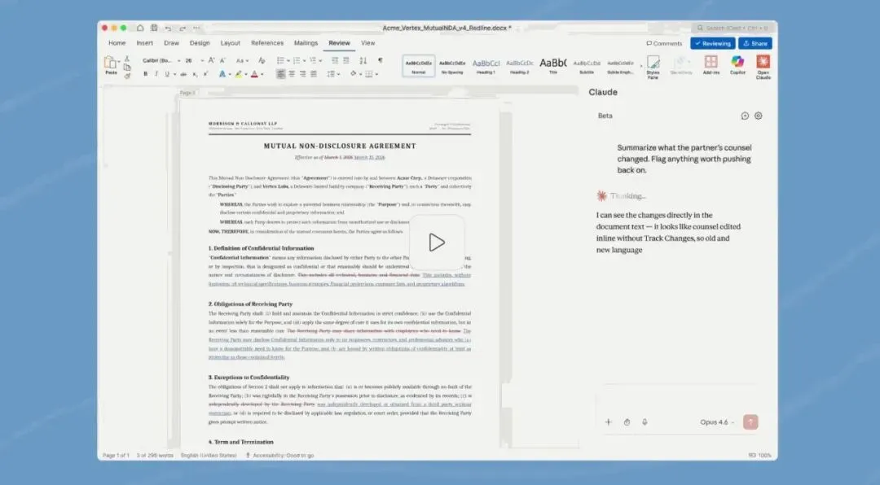
Task: Align text right
Action: (x=302, y=74)
